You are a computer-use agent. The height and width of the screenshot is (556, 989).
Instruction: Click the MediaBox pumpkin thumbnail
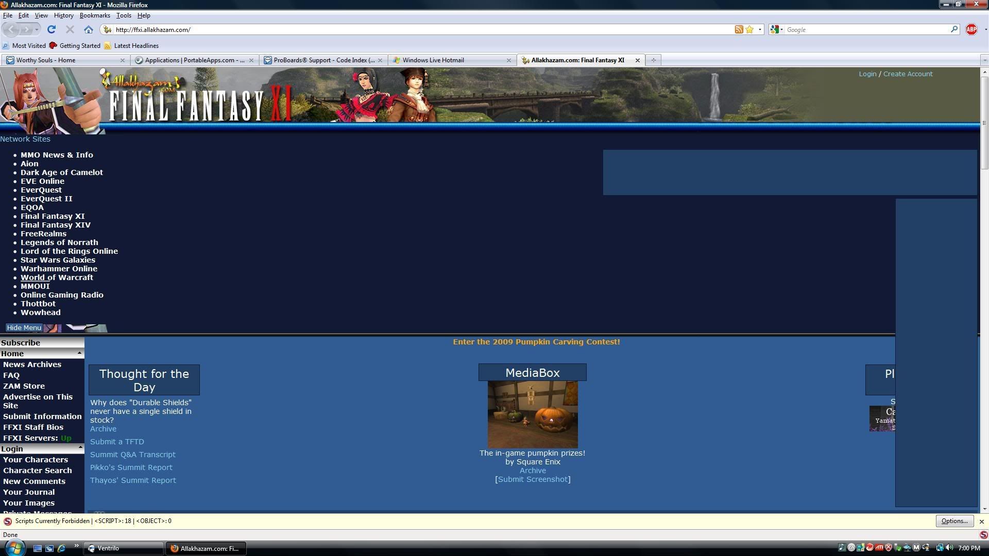[533, 414]
